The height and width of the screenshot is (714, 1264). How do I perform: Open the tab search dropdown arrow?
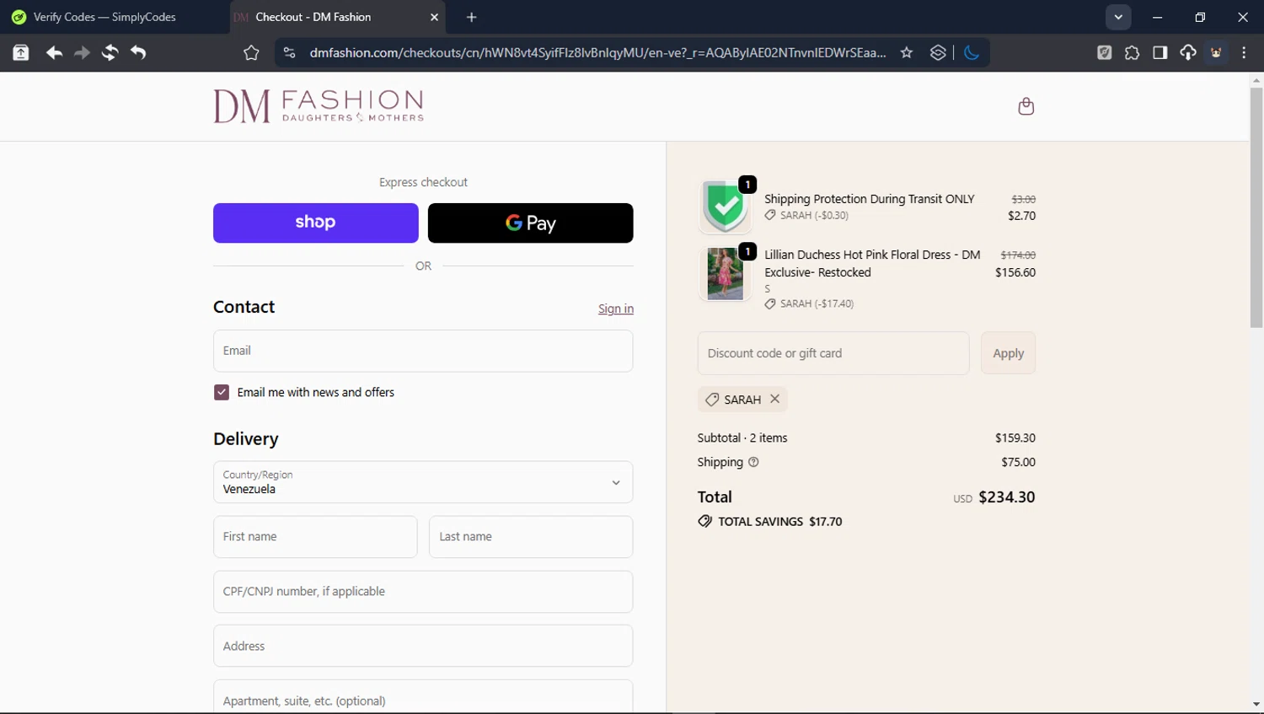pyautogui.click(x=1118, y=17)
